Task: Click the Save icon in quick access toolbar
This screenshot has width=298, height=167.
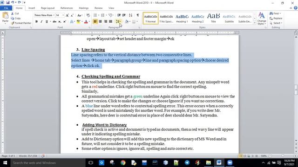Action: point(8,2)
